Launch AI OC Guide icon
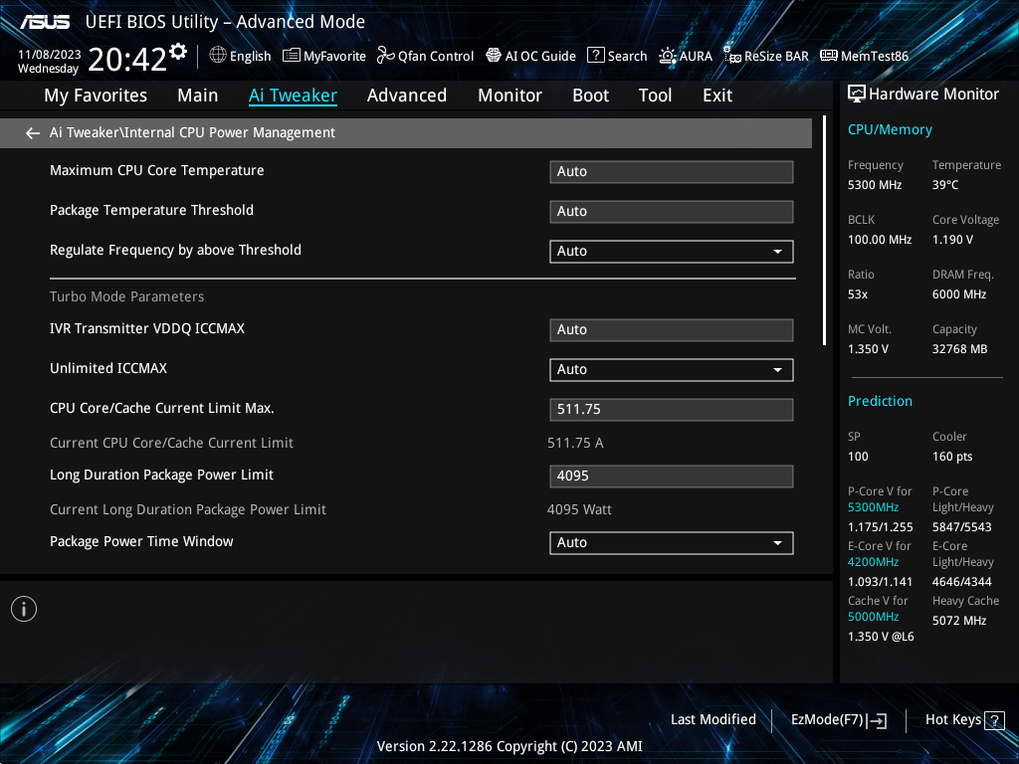 (494, 56)
